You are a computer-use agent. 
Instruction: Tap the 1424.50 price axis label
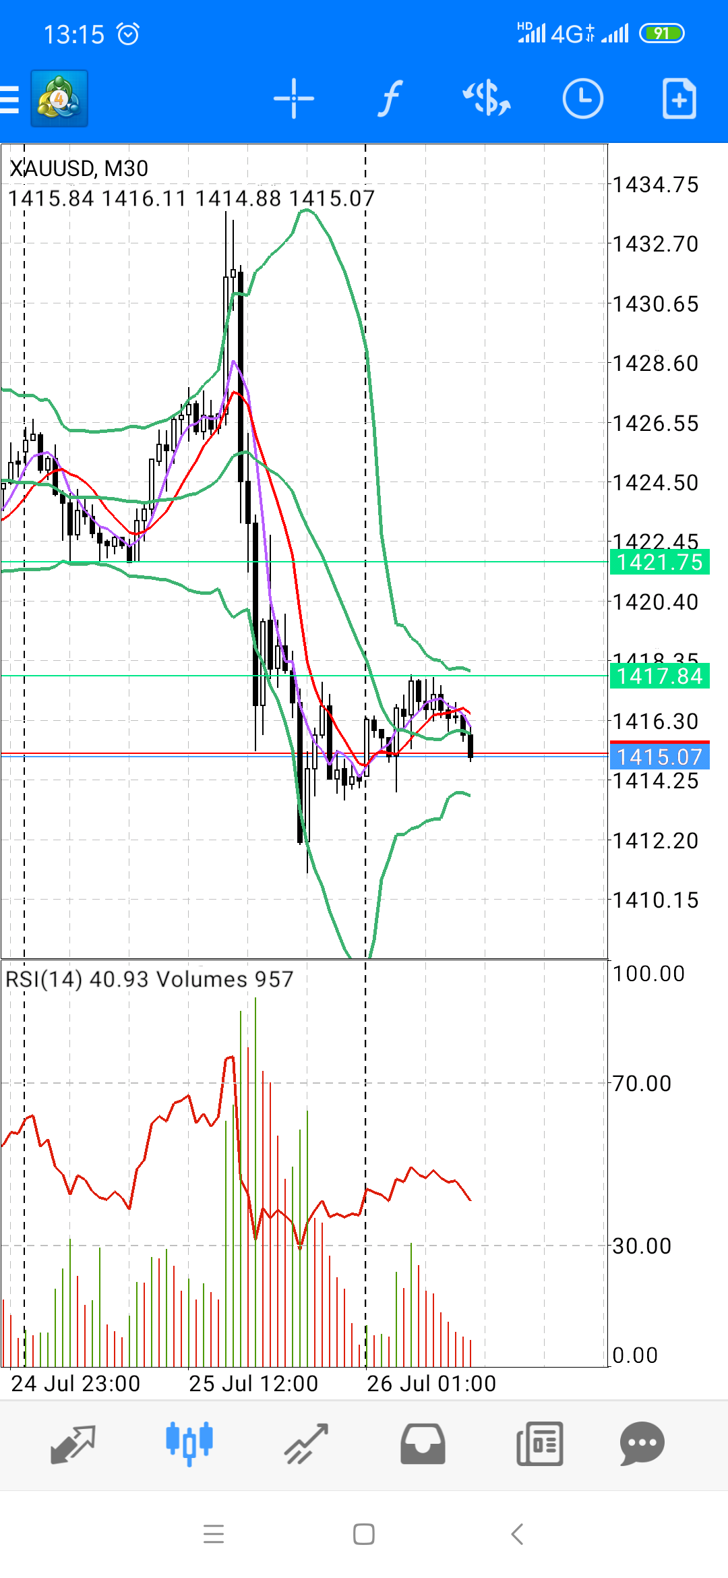pyautogui.click(x=656, y=483)
